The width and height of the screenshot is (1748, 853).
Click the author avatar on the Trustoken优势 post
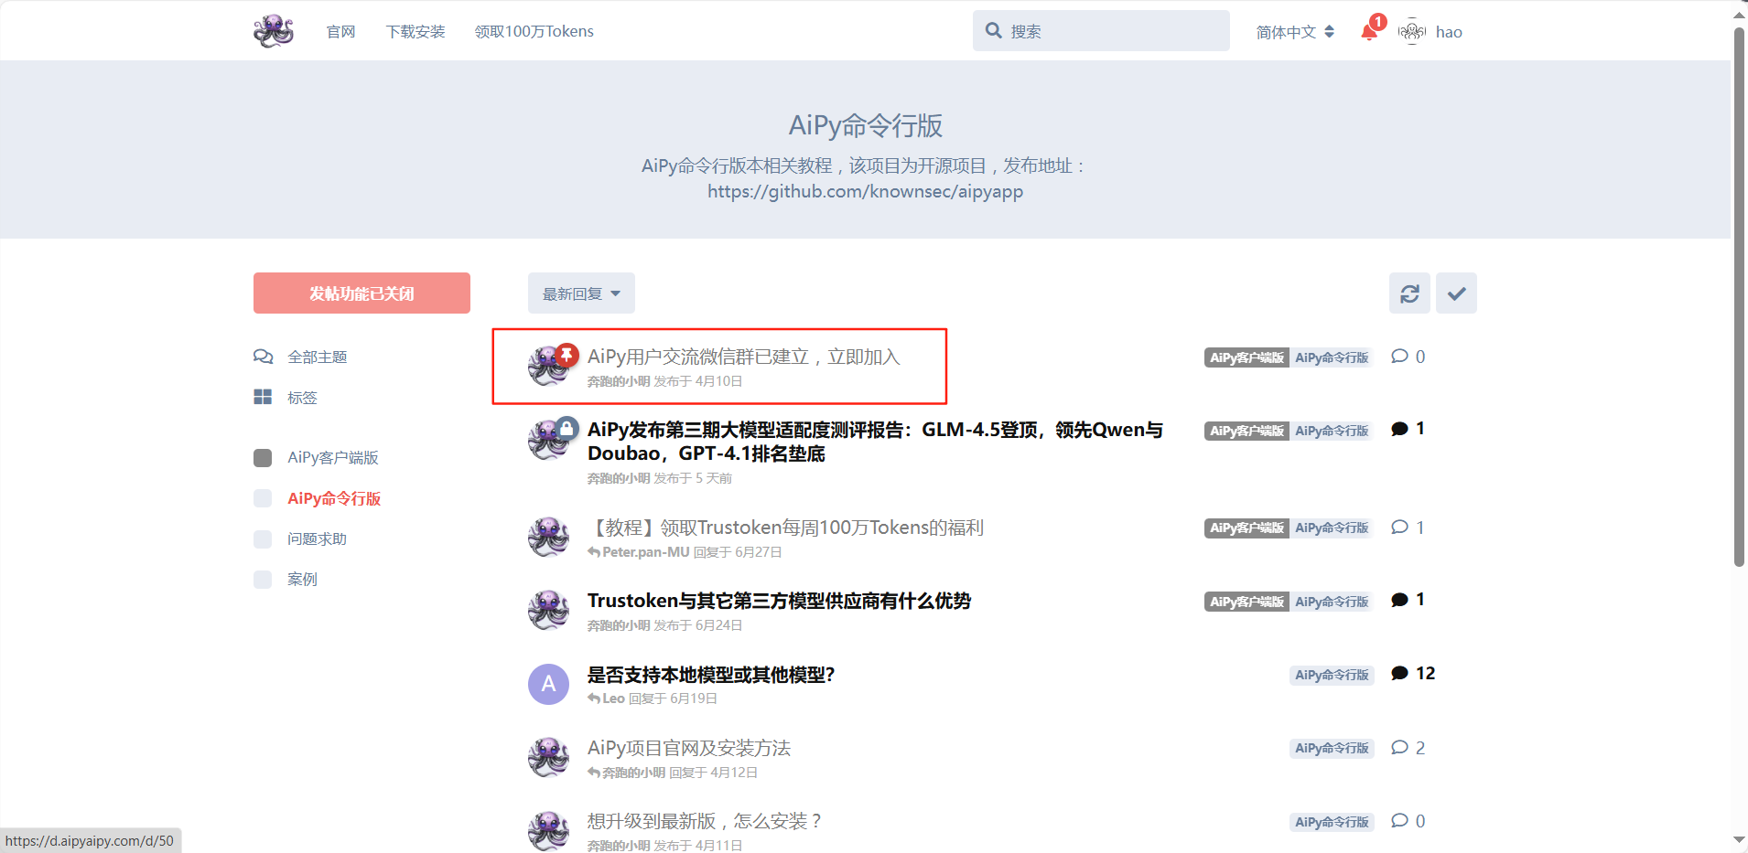click(548, 610)
